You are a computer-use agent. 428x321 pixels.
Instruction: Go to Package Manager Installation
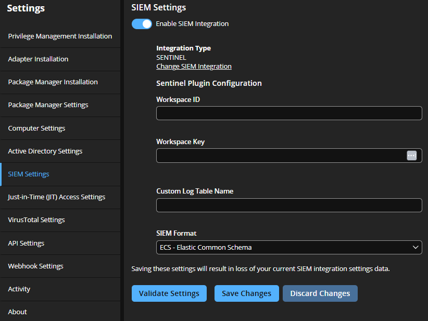tap(53, 82)
